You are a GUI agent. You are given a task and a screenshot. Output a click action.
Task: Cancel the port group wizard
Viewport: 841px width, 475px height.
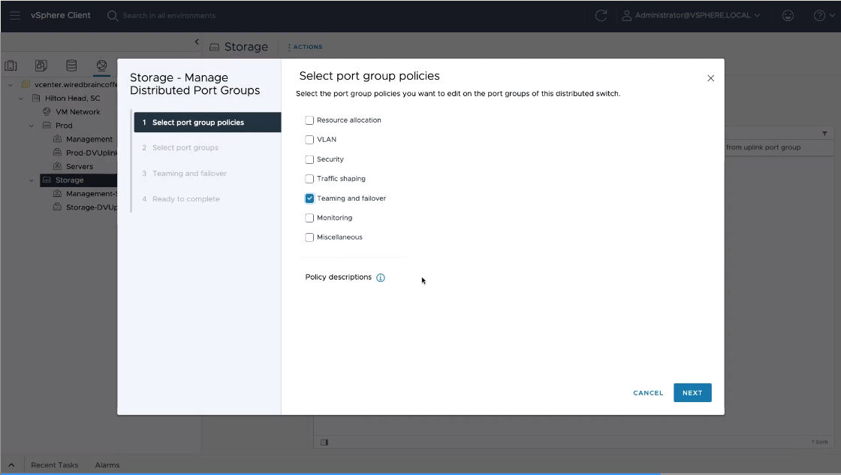pyautogui.click(x=648, y=393)
